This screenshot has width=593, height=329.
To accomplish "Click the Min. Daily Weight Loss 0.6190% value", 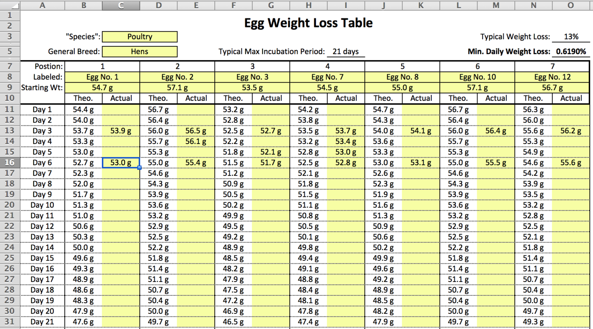I will coord(571,52).
